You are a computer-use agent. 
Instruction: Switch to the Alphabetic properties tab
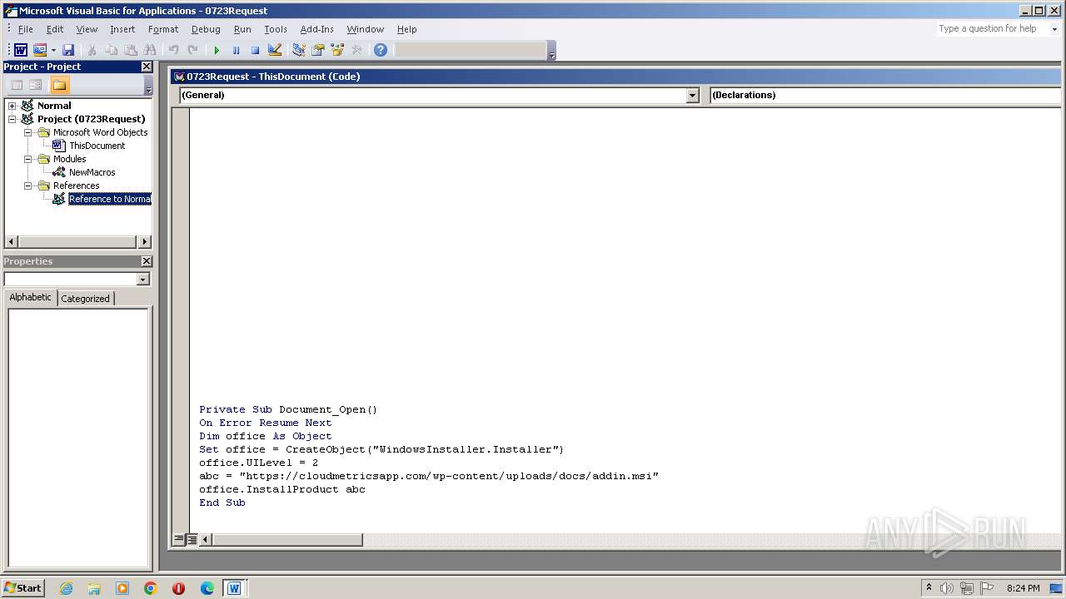(31, 298)
